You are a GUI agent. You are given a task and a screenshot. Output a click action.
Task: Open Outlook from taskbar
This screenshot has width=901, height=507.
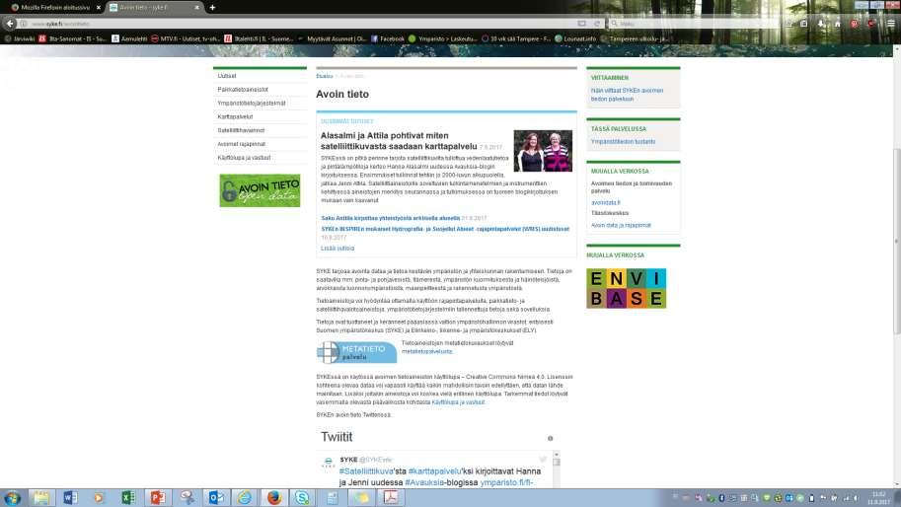point(215,498)
